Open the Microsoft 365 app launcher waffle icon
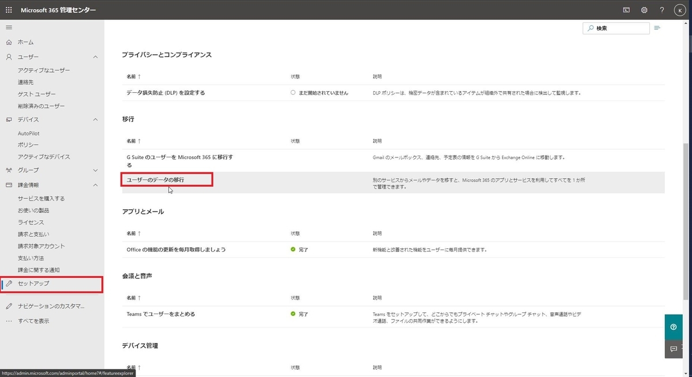The width and height of the screenshot is (692, 377). (x=9, y=9)
